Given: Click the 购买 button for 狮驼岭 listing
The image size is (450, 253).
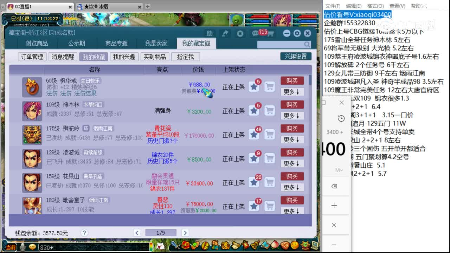Looking at the screenshot, I should pos(292,128).
